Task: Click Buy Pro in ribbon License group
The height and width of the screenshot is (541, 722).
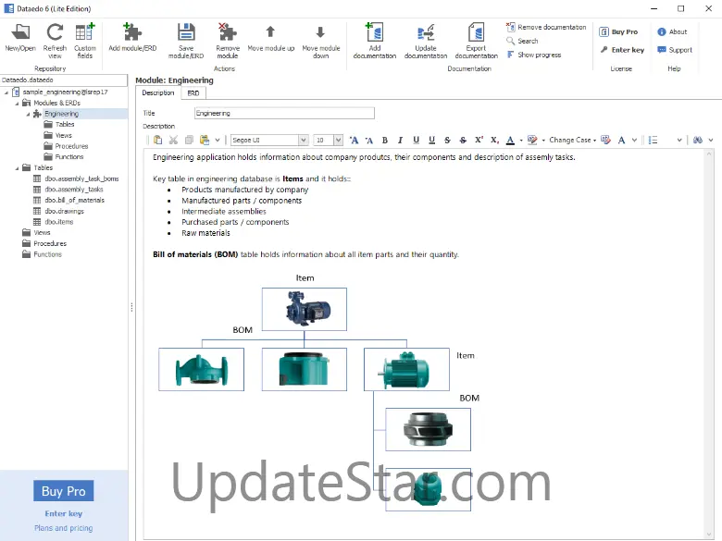Action: (x=618, y=31)
